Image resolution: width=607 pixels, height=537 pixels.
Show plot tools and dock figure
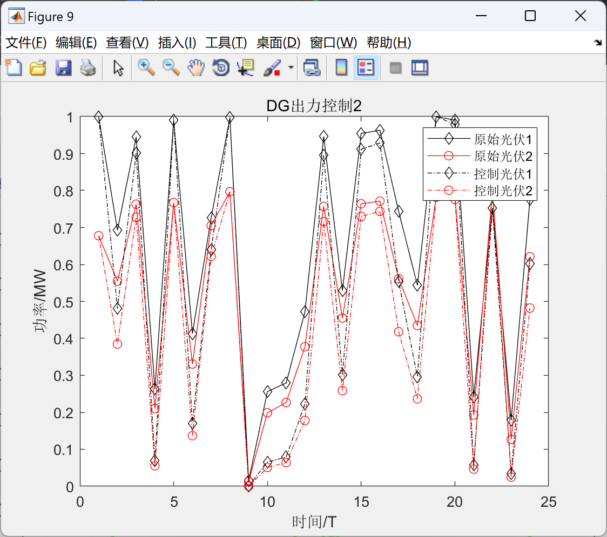pyautogui.click(x=420, y=67)
